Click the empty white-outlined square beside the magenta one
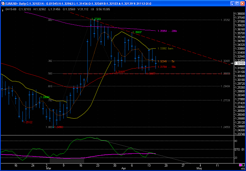This screenshot has height=171, width=246. [243, 165]
